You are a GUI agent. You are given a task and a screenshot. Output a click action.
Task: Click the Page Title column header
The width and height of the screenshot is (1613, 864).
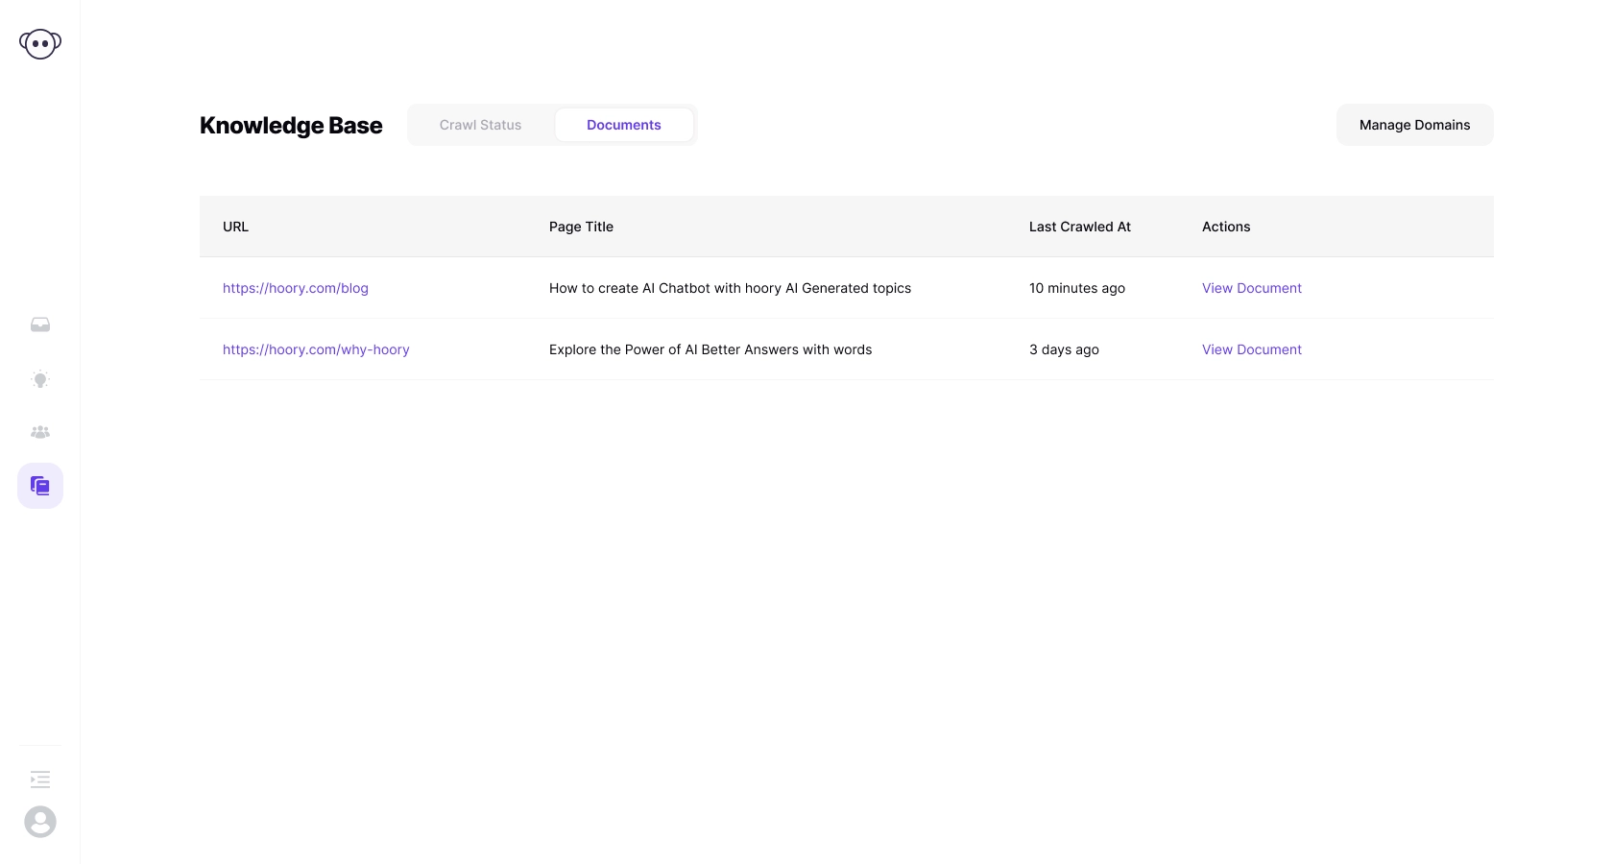pyautogui.click(x=581, y=227)
